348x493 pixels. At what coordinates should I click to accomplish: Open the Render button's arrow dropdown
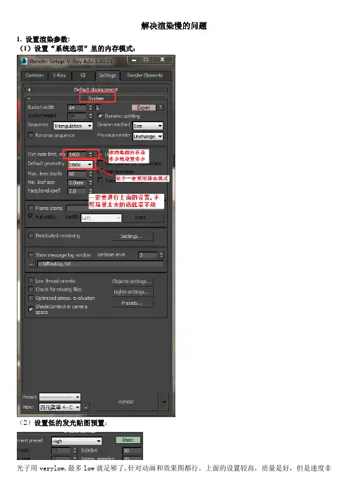click(x=164, y=402)
